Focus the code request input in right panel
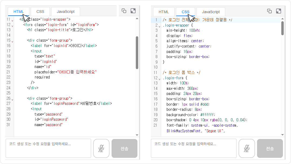The height and width of the screenshot is (164, 291). 193,148
